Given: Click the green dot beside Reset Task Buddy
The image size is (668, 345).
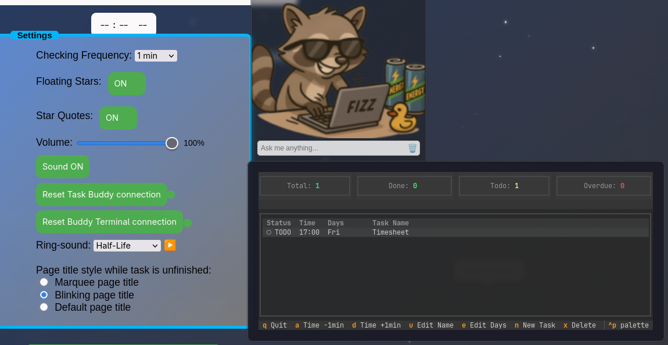Looking at the screenshot, I should [171, 195].
